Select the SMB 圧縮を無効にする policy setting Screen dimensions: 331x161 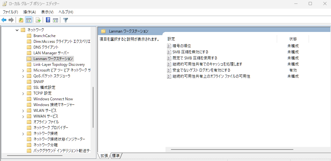pos(190,52)
